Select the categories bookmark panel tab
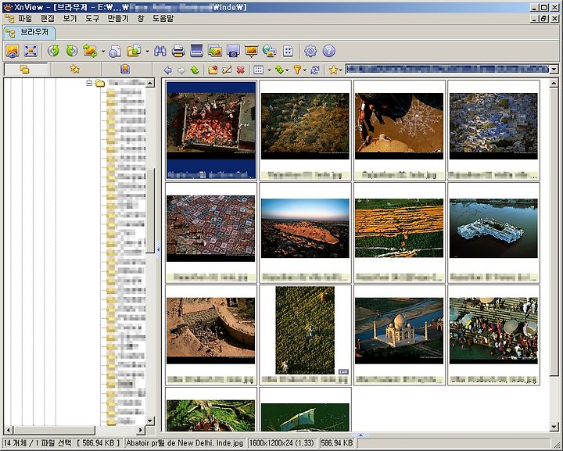This screenshot has width=563, height=451. [x=125, y=70]
